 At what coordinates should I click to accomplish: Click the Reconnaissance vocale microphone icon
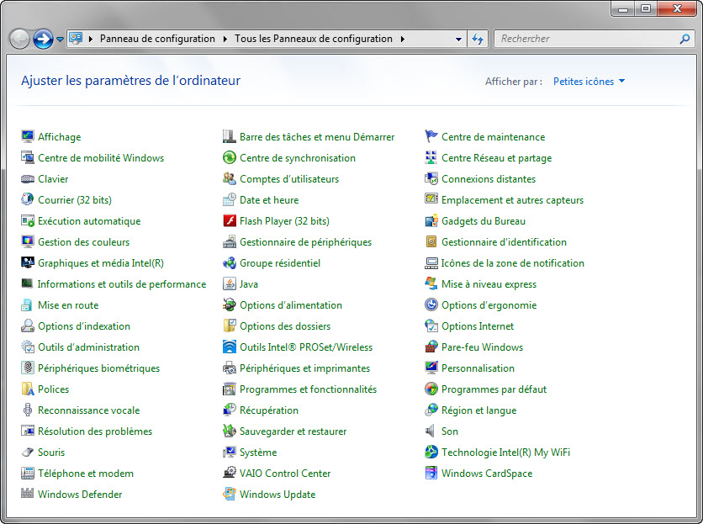click(x=28, y=410)
